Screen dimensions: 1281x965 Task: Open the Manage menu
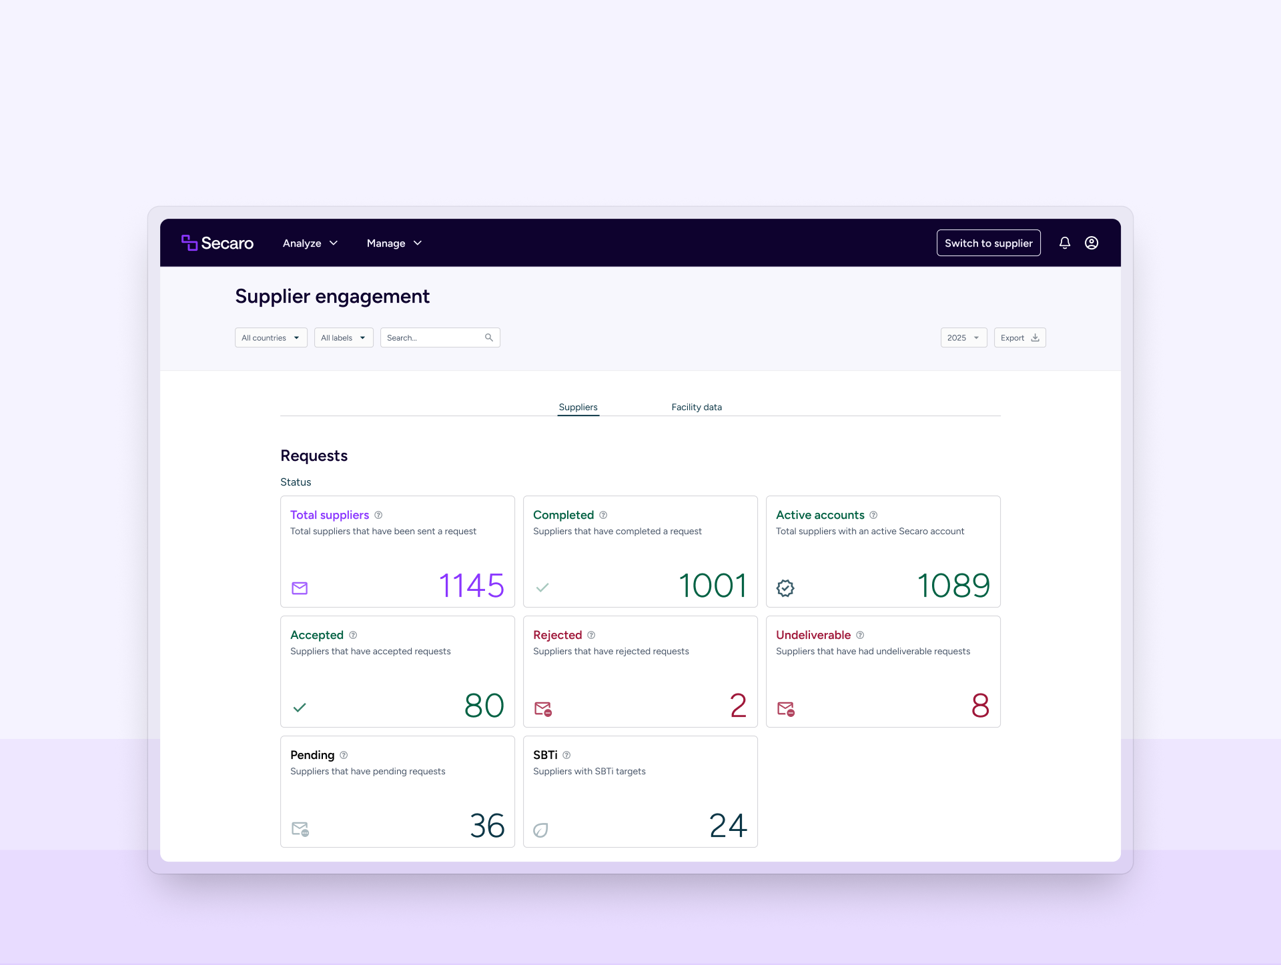pyautogui.click(x=394, y=243)
